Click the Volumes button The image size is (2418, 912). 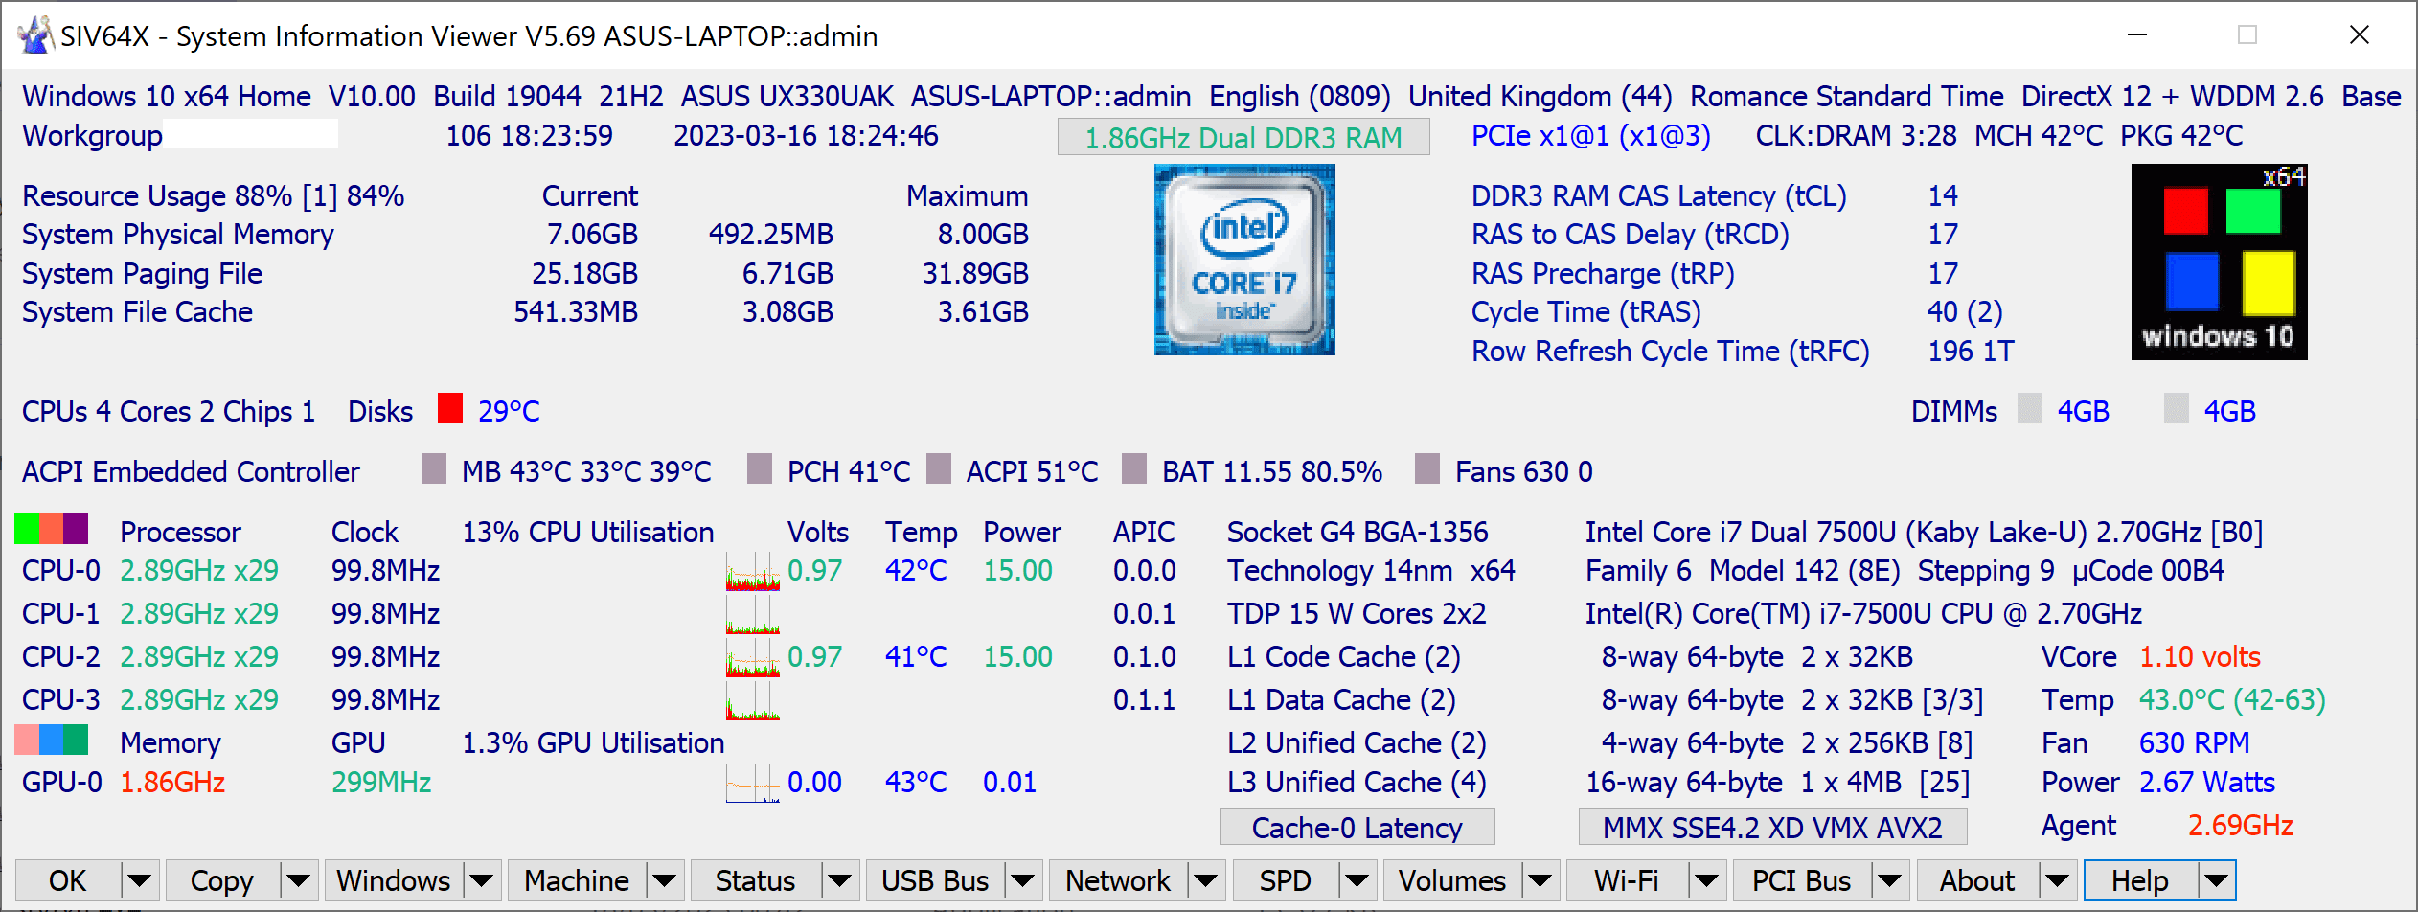pyautogui.click(x=1452, y=880)
